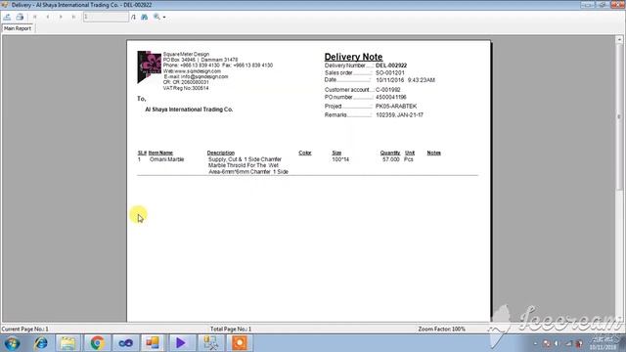The image size is (626, 352).
Task: Select the Main Report tab
Action: (x=18, y=28)
